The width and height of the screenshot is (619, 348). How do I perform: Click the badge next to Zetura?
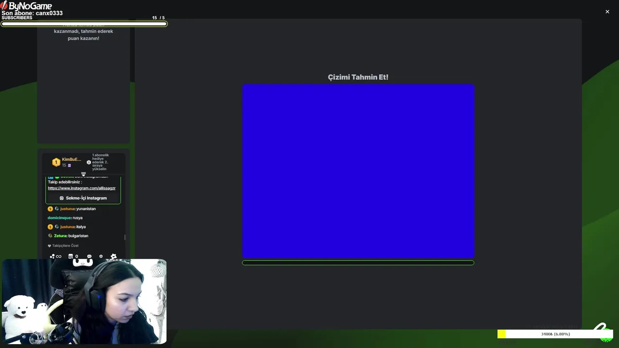(x=50, y=236)
